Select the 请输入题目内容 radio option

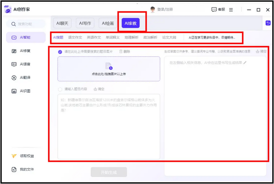(x=60, y=89)
